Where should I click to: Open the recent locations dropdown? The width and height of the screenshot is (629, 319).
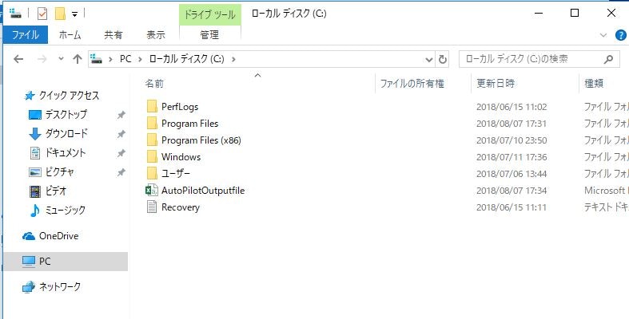tap(61, 59)
